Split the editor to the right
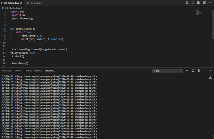This screenshot has height=139, width=214. 204,3
